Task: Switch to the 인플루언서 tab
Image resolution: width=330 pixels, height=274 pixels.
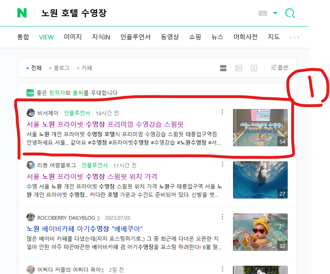Action: pyautogui.click(x=135, y=37)
